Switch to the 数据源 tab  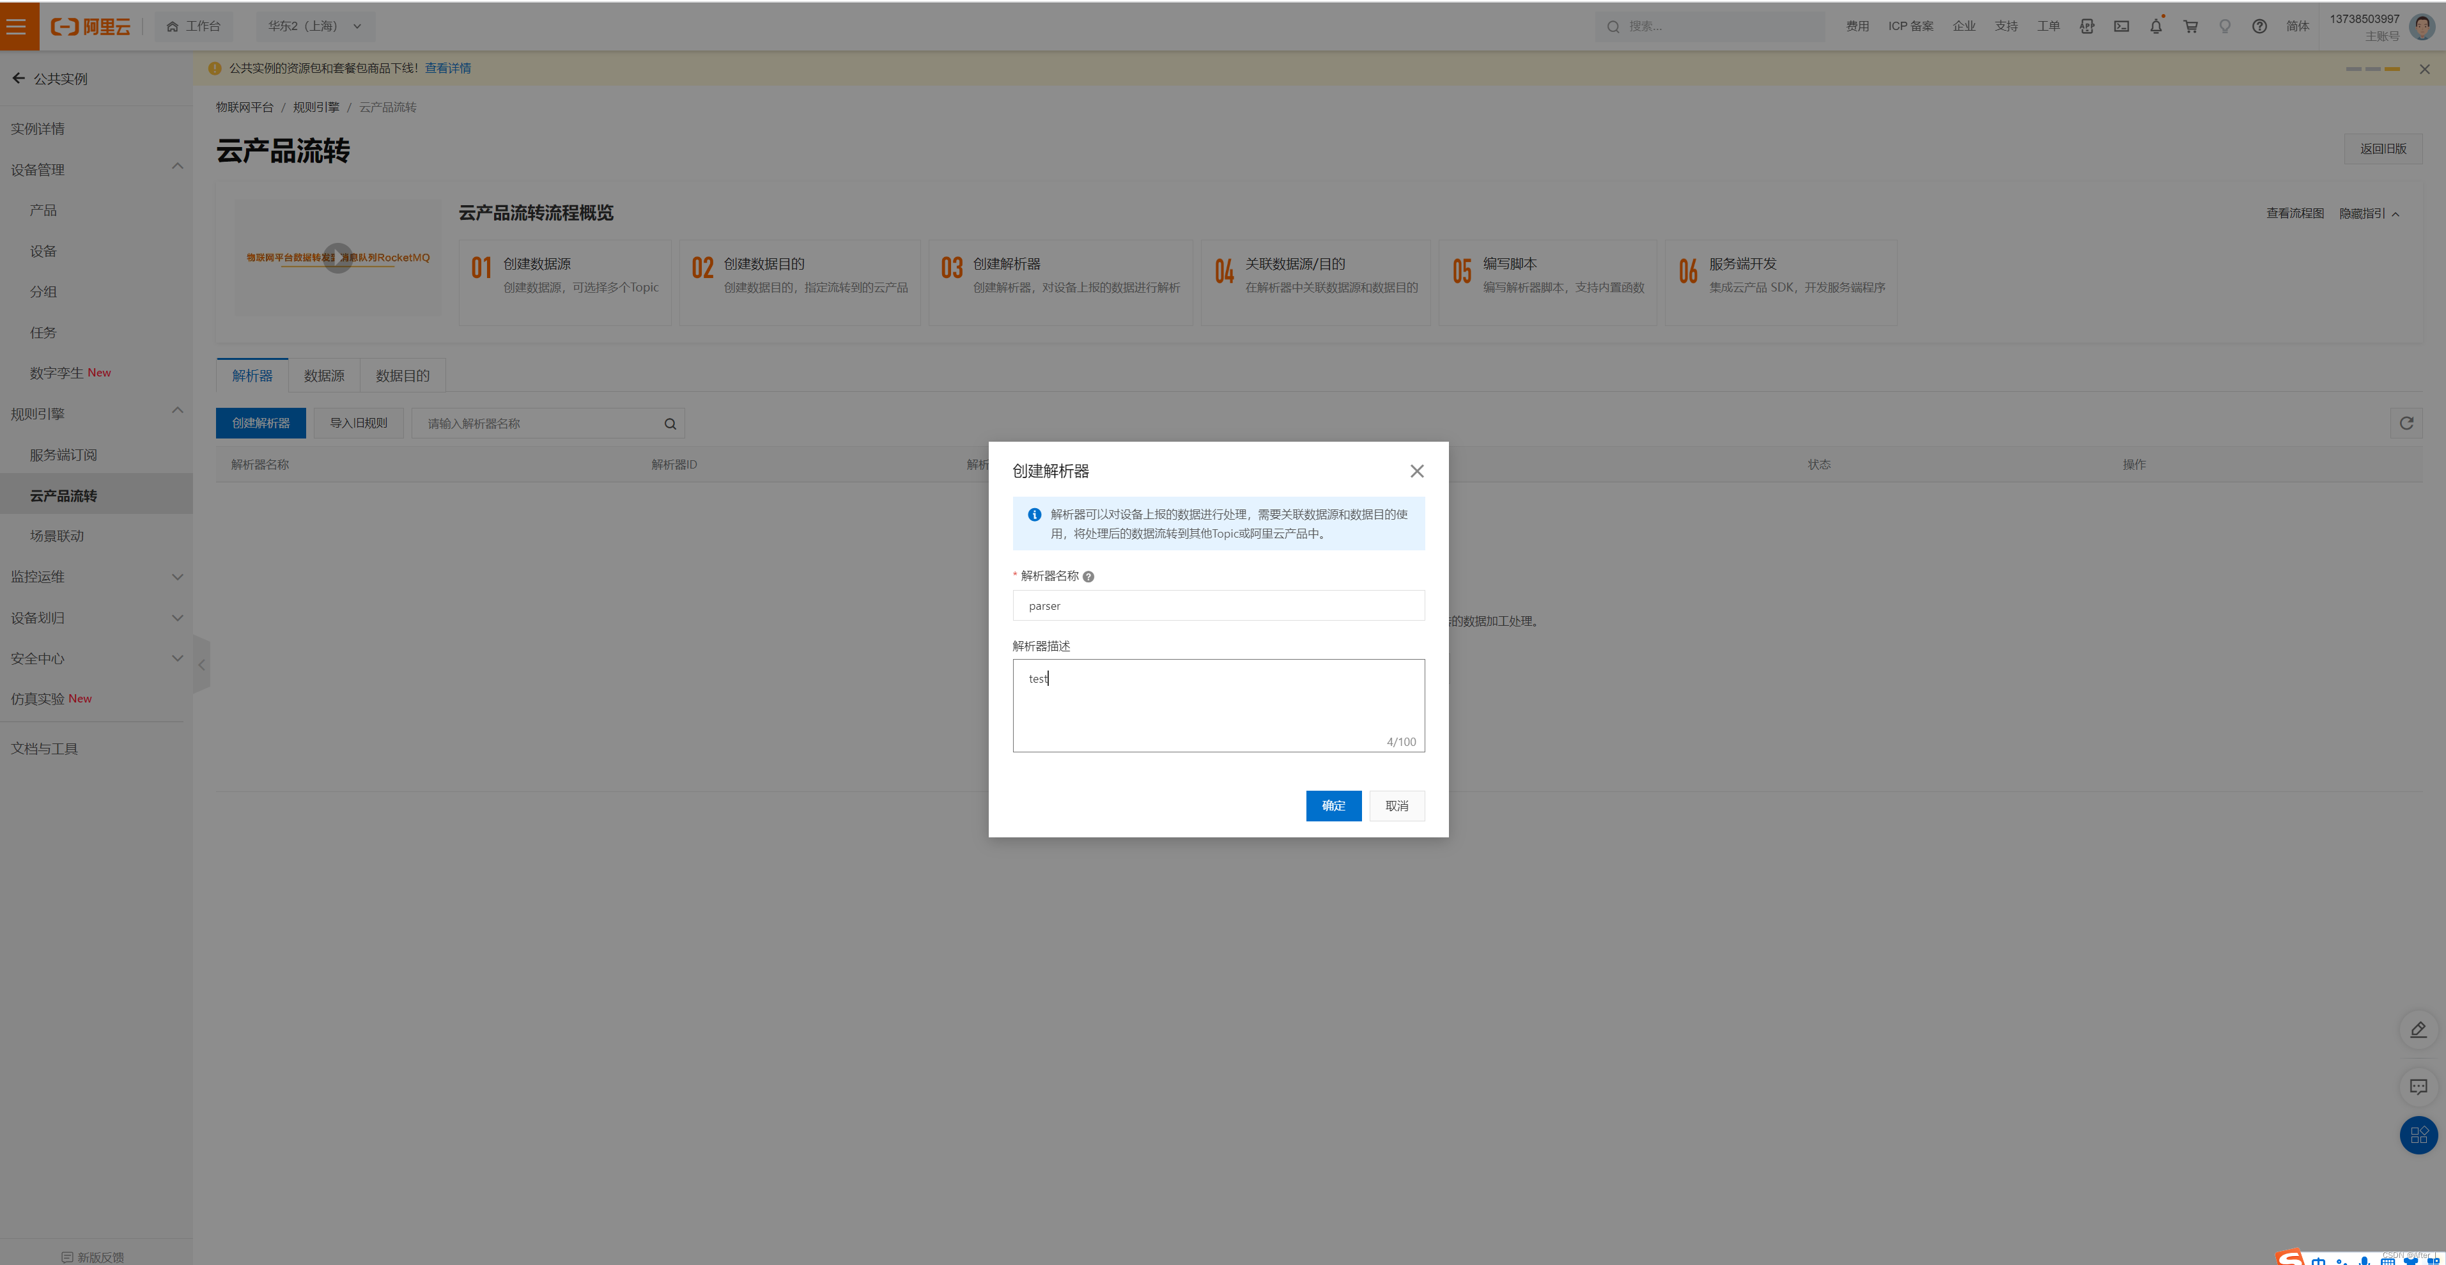324,376
